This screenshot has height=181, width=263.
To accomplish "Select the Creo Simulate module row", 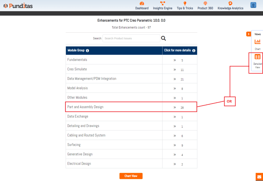I will click(77, 69).
